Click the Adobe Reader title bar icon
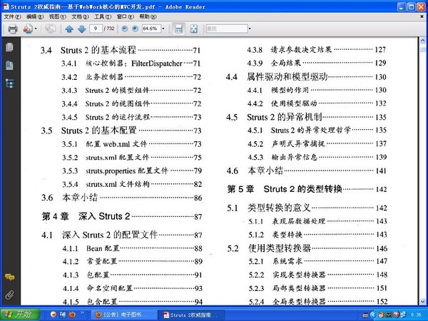Screen dimensions: 428x321 click(x=6, y=6)
